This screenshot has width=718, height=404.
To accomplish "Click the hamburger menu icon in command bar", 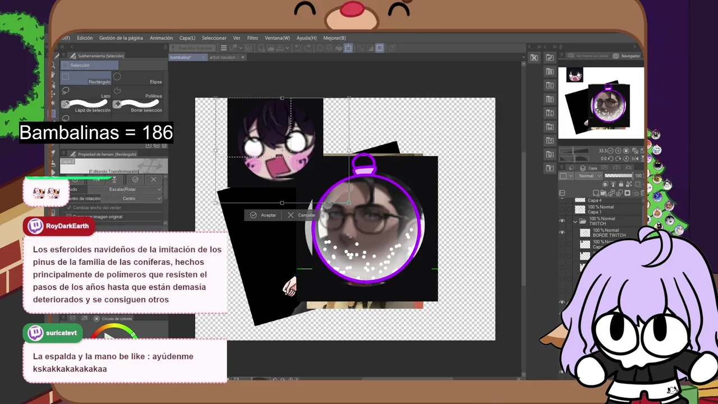I will (223, 48).
